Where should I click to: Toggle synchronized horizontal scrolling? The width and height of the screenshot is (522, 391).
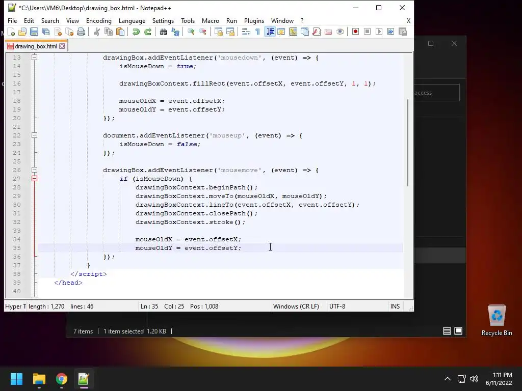click(x=230, y=32)
